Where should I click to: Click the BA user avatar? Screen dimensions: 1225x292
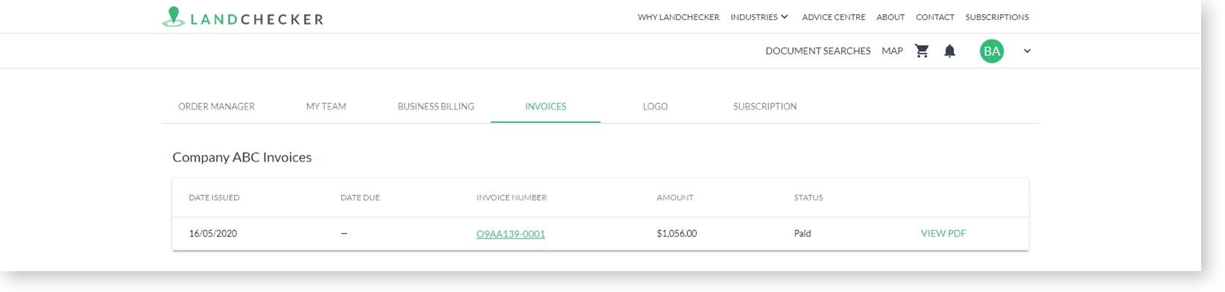(x=992, y=51)
